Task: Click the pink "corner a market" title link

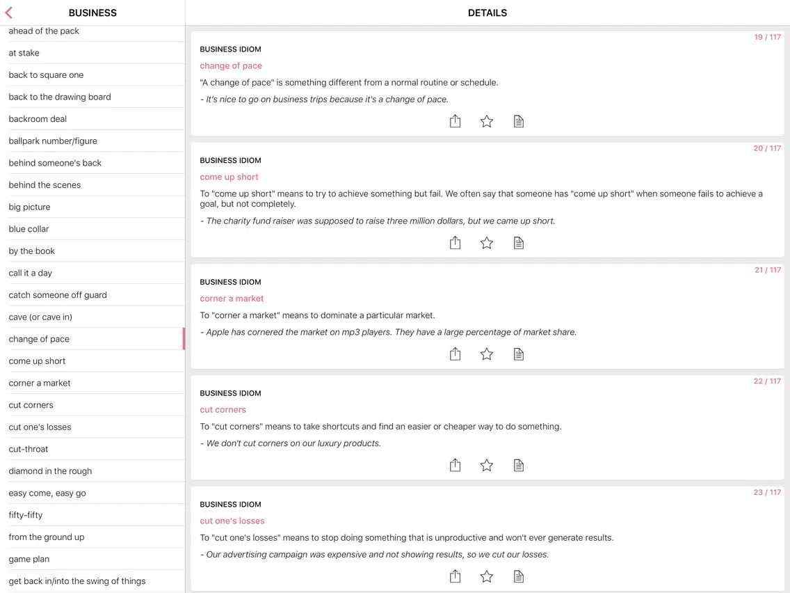Action: pos(232,299)
